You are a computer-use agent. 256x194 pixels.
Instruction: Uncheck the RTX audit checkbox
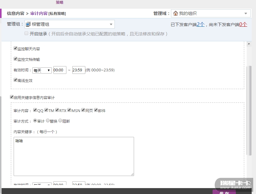57,110
